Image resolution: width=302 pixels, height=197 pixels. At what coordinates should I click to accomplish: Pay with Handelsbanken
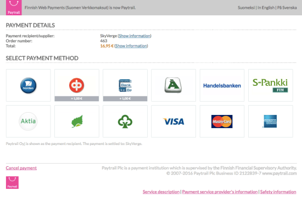(222, 85)
